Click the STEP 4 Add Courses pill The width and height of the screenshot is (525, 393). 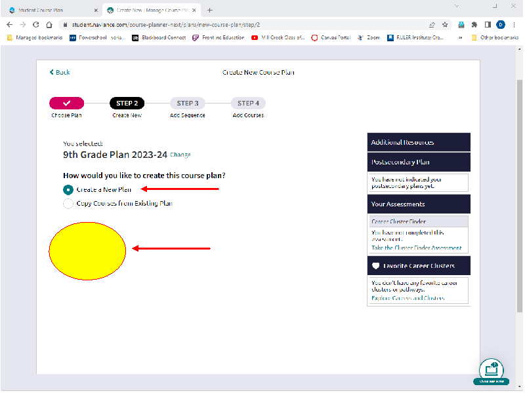pyautogui.click(x=248, y=103)
